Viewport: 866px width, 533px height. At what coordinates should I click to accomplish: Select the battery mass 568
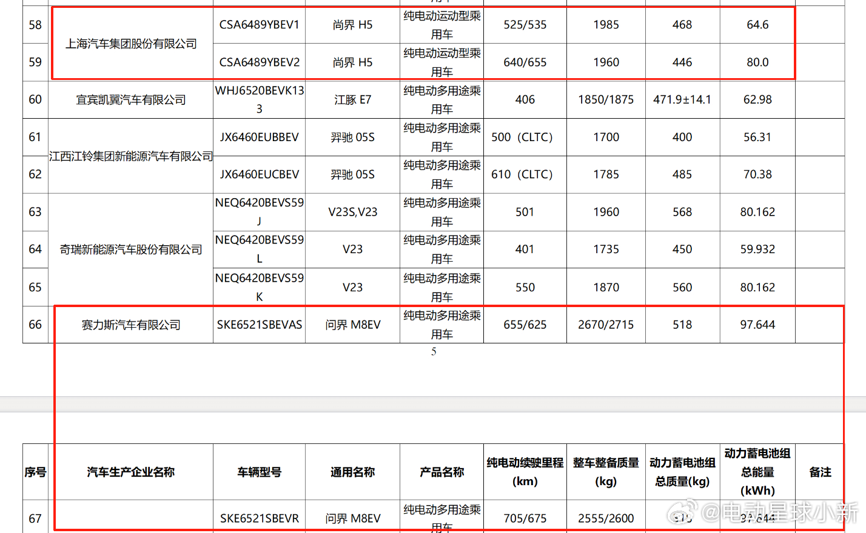pos(682,212)
